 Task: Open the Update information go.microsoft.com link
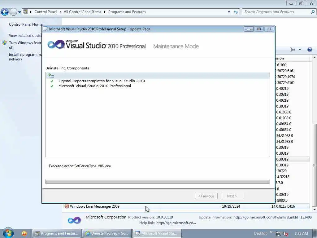(x=272, y=217)
